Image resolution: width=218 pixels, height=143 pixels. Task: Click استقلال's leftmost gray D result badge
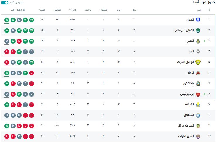(x=7, y=115)
